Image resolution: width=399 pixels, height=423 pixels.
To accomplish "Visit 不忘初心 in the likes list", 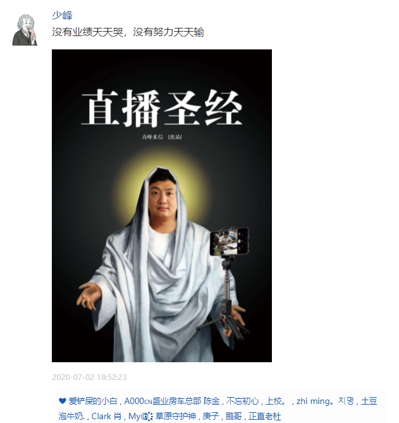I will (242, 401).
